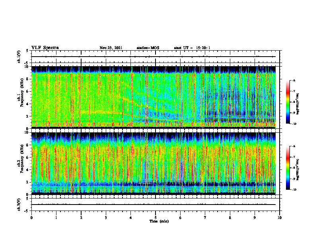
Task: Click the "-10" label on ch.1 colorbar
Action: pos(294,124)
